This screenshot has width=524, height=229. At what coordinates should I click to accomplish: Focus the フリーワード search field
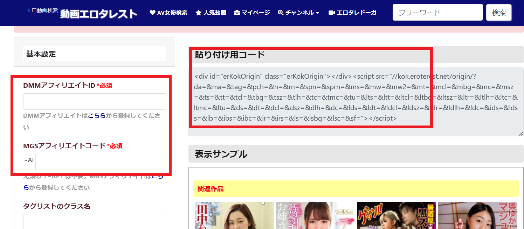(x=437, y=13)
